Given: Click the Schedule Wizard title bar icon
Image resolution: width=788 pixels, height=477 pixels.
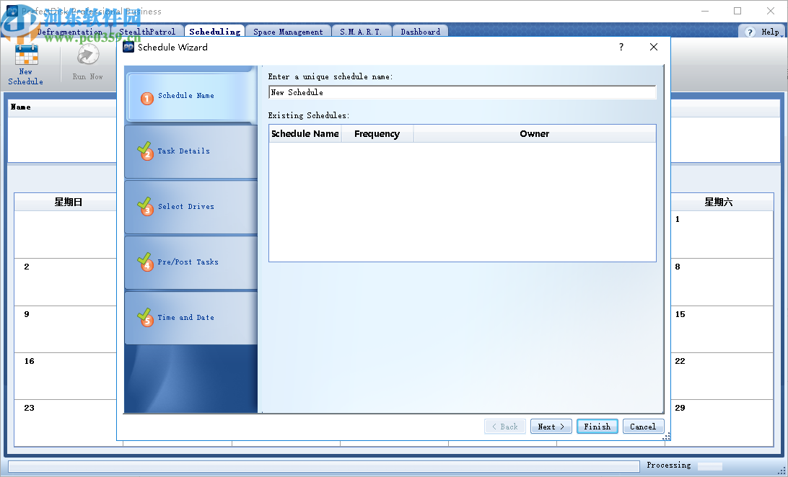Looking at the screenshot, I should click(x=128, y=46).
